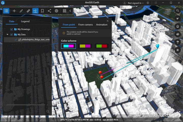This screenshot has height=122, width=183.
Task: Uncheck the My Data checkbox
Action: [11, 35]
